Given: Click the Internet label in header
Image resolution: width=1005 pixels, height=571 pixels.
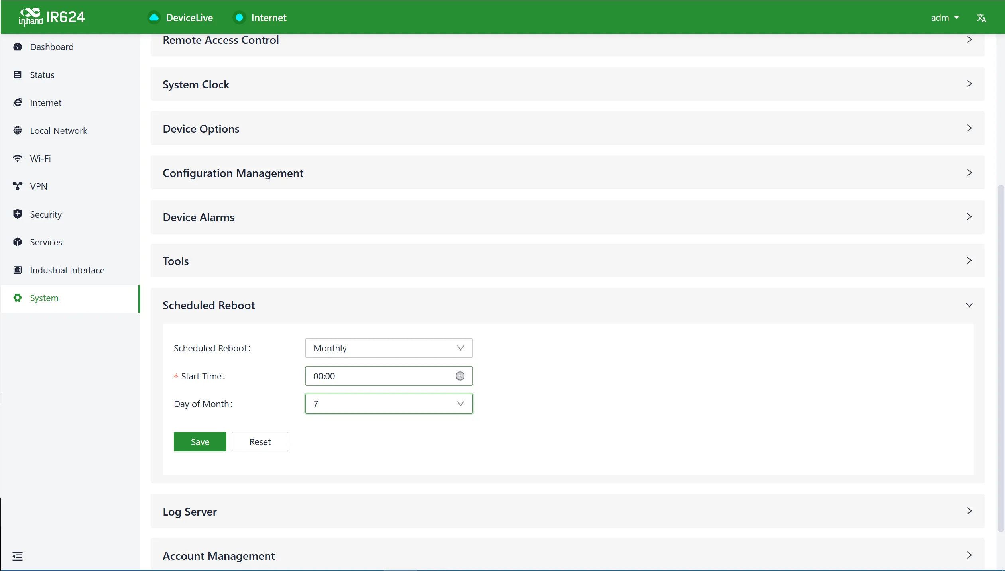Looking at the screenshot, I should click(269, 18).
